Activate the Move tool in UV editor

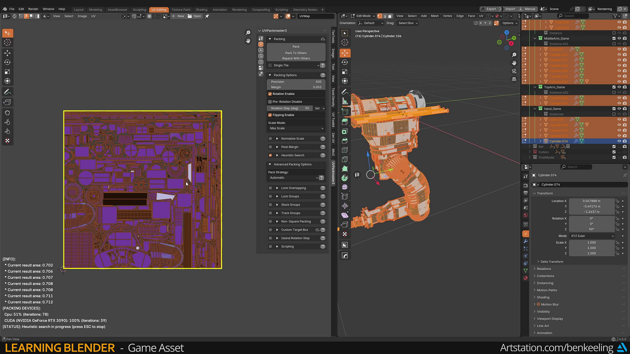pos(8,53)
